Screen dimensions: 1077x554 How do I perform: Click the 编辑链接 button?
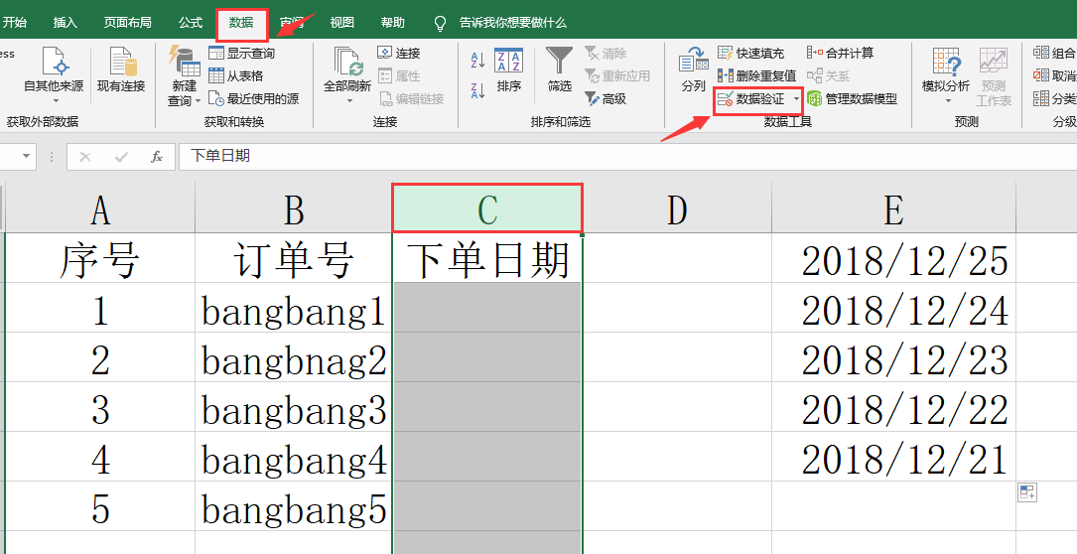411,99
